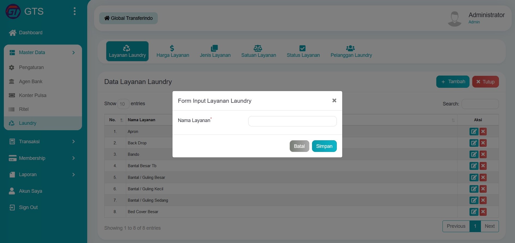Screen dimensions: 515x243
Task: Switch to Jenis Layanan tab
Action: click(215, 51)
